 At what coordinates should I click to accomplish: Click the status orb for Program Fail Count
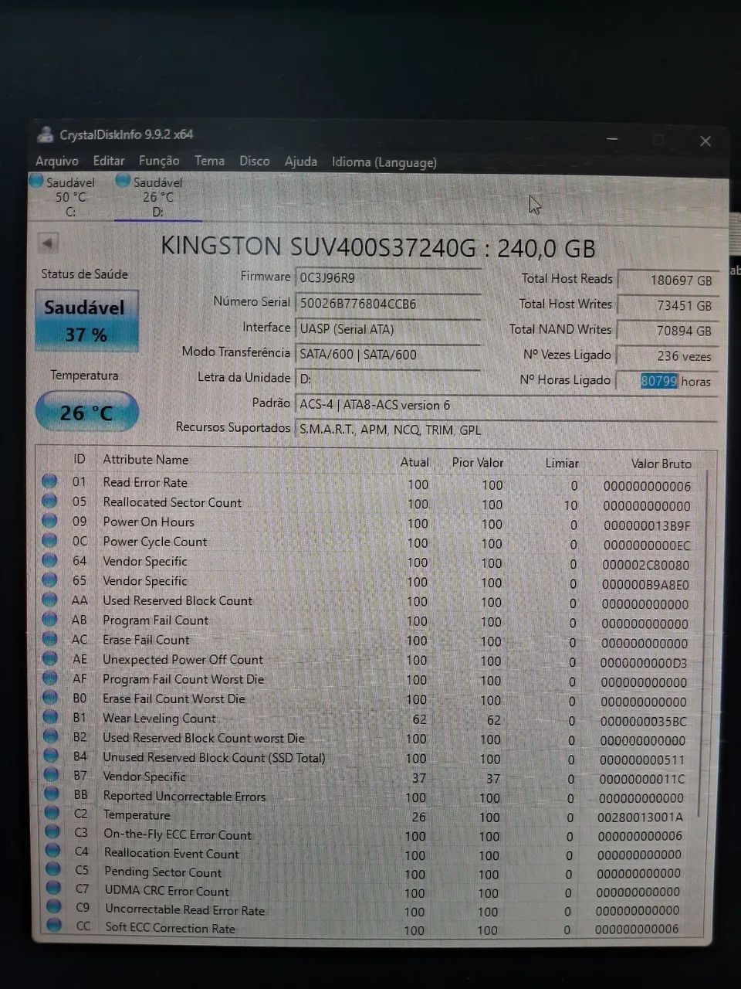pos(50,619)
